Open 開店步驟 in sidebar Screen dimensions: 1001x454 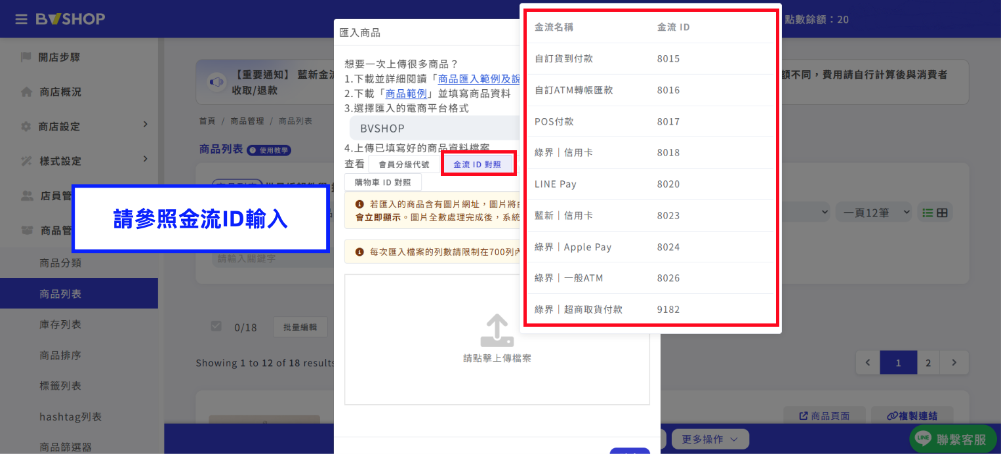(59, 57)
